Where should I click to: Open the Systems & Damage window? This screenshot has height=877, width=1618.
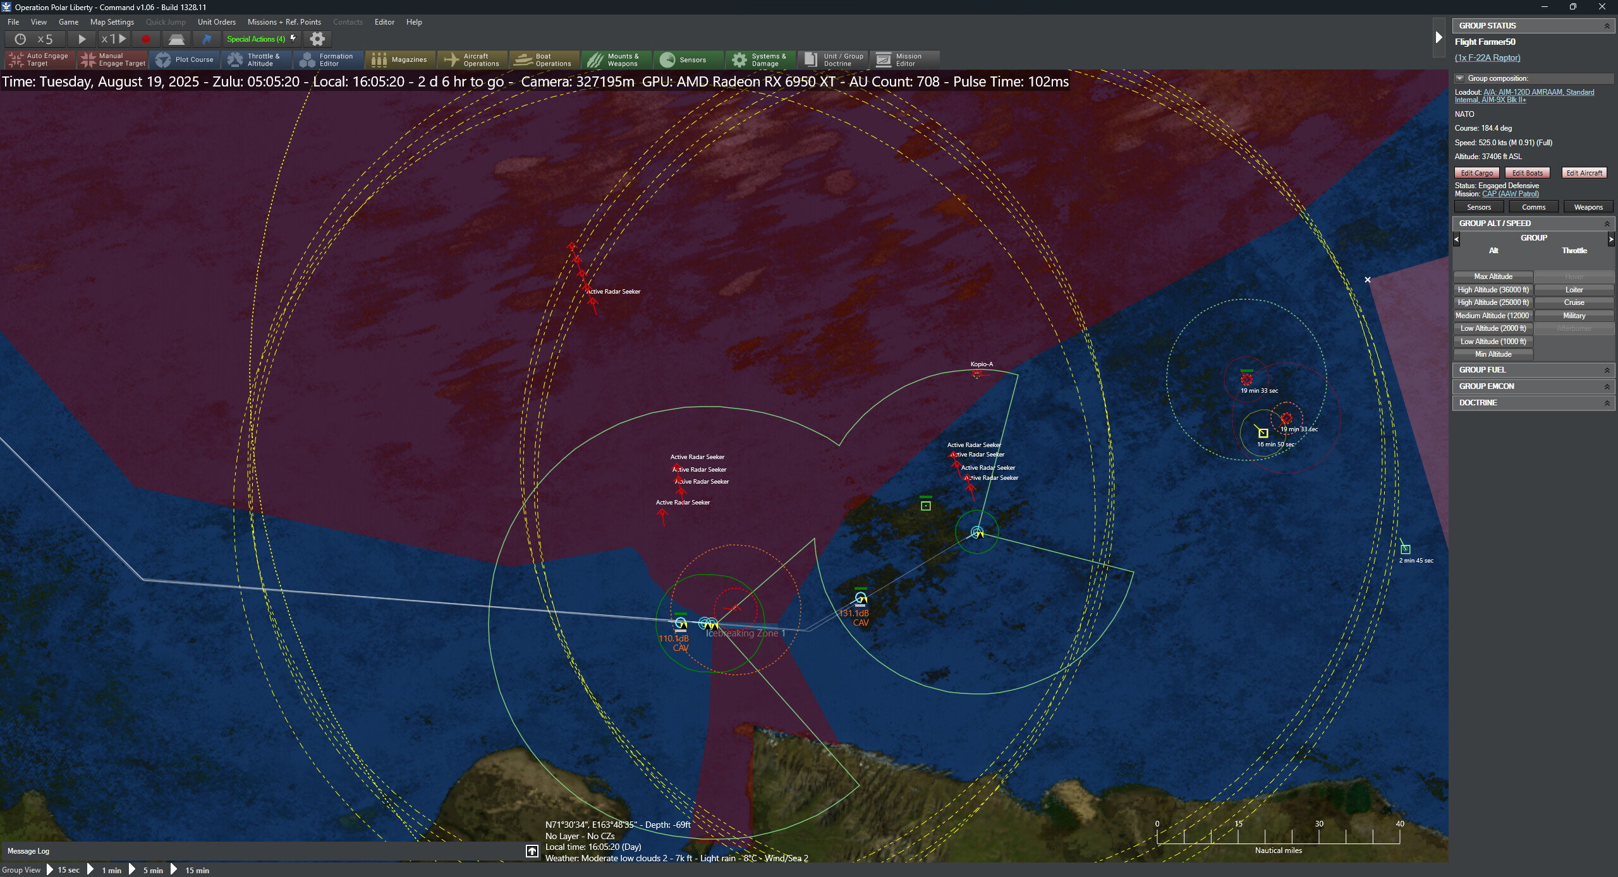click(760, 59)
